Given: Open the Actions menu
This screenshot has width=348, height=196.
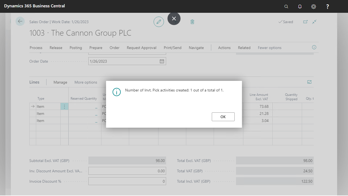Looking at the screenshot, I should (x=224, y=48).
